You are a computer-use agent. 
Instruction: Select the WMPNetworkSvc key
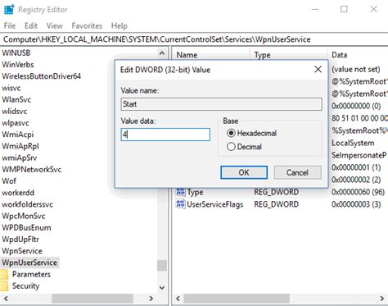[x=32, y=170]
